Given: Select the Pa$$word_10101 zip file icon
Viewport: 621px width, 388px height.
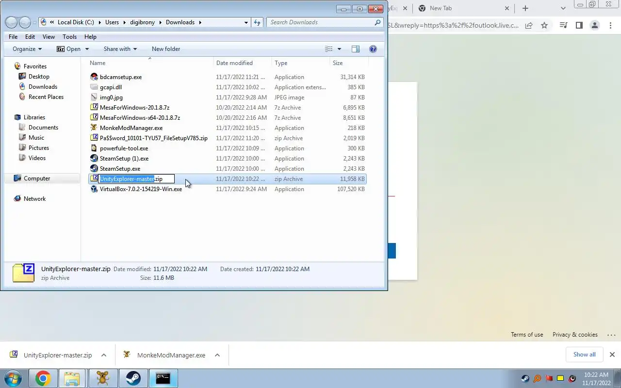Looking at the screenshot, I should click(x=94, y=138).
